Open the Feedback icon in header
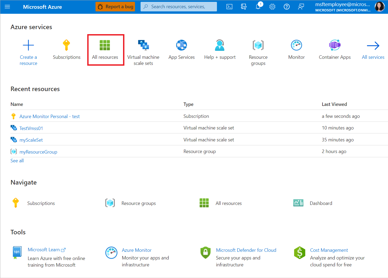 [301, 7]
